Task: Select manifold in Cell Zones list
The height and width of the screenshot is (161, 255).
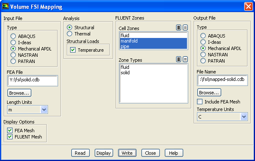Action: pos(153,41)
